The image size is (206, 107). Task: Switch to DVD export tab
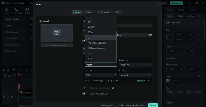[x=117, y=12]
